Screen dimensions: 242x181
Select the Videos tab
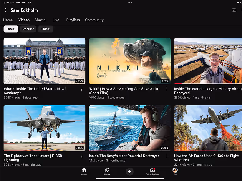pyautogui.click(x=24, y=20)
